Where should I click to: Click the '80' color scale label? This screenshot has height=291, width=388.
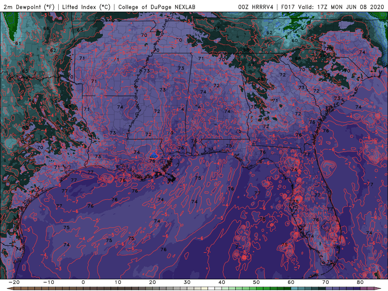(x=360, y=282)
